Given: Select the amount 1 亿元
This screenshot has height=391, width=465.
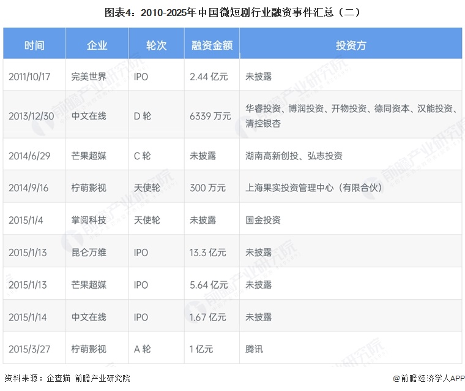Looking at the screenshot, I should tap(201, 349).
